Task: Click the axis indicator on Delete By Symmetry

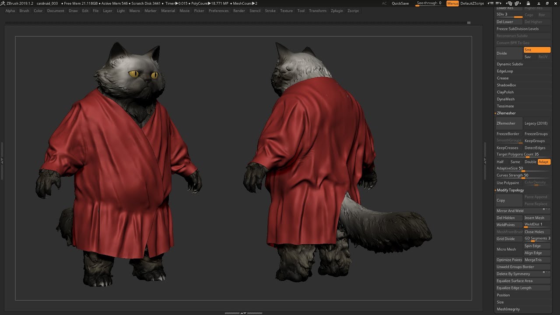Action: [546, 272]
